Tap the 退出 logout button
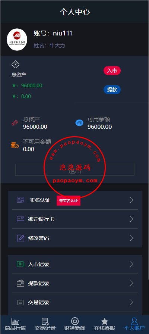This screenshot has width=149, height=334. click(75, 170)
